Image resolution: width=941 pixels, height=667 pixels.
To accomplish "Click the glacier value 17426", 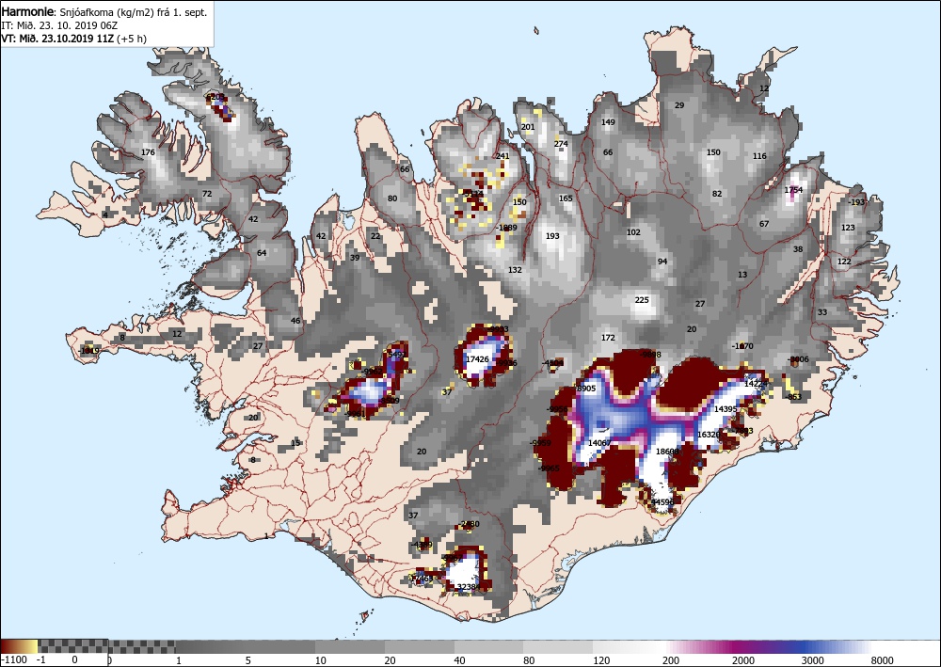I will pos(477,359).
